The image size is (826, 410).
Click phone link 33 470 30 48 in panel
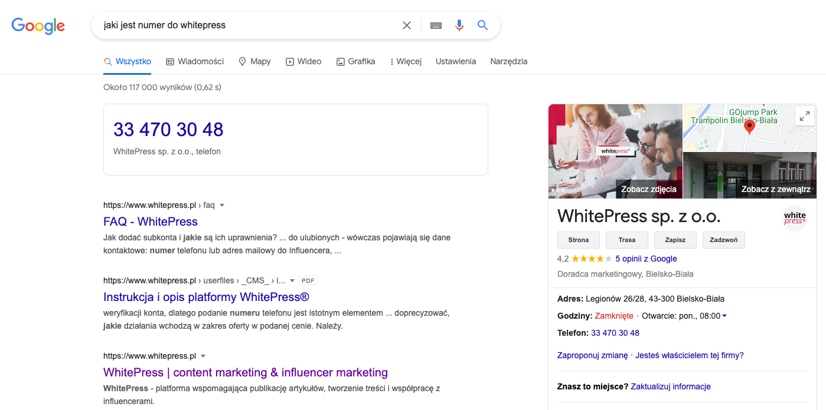point(615,333)
